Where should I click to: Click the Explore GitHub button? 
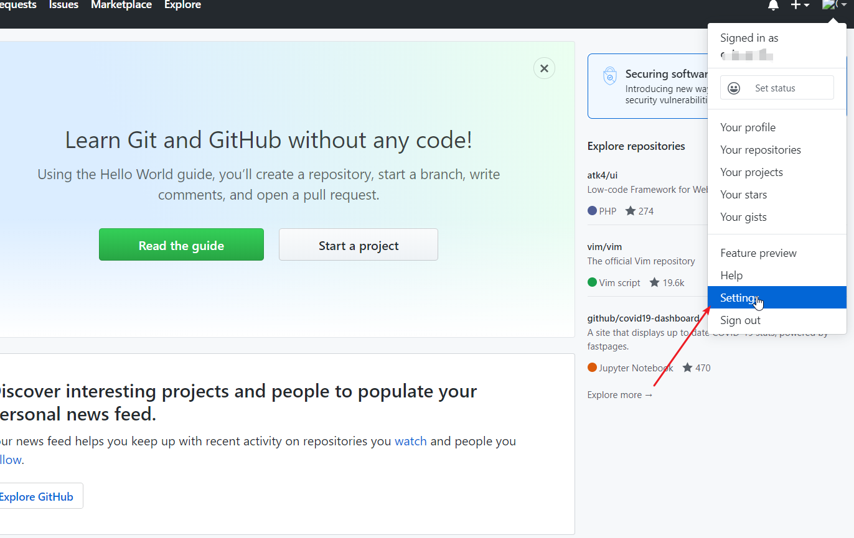(37, 496)
